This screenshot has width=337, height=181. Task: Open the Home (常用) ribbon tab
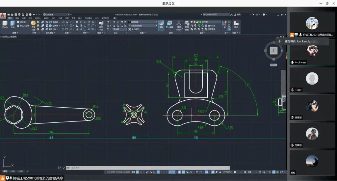click(x=10, y=18)
